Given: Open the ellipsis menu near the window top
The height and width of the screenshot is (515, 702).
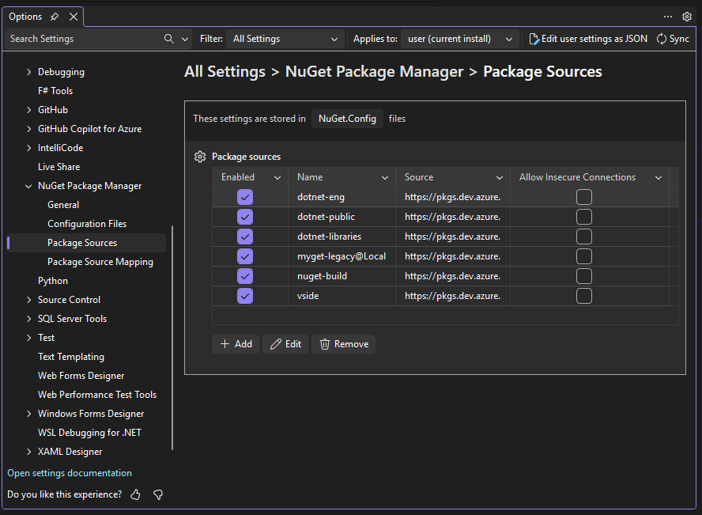Looking at the screenshot, I should point(667,16).
